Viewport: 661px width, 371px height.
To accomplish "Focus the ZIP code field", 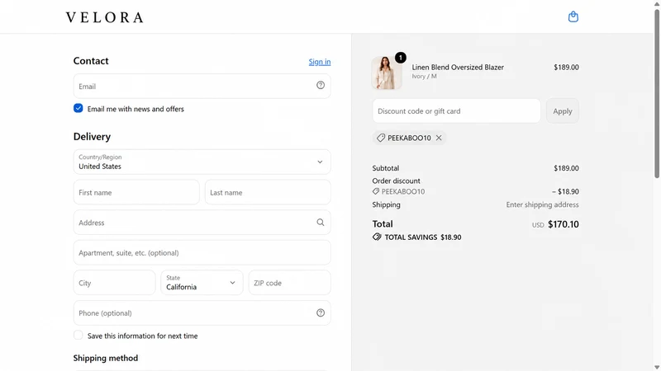I will tap(290, 283).
